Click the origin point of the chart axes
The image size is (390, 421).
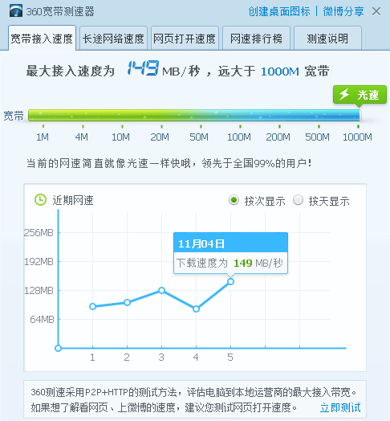pyautogui.click(x=59, y=348)
